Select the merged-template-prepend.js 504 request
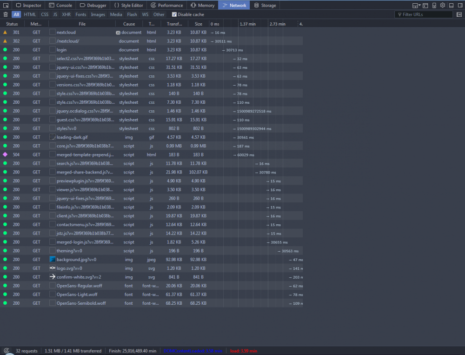This screenshot has height=355, width=465. (x=151, y=154)
